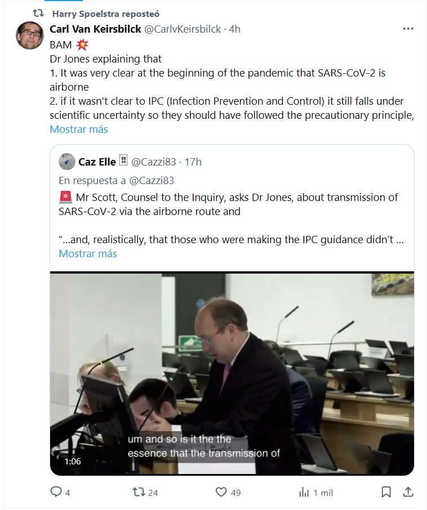The image size is (427, 510).
Task: Click the Caz Elle author name
Action: pos(97,162)
